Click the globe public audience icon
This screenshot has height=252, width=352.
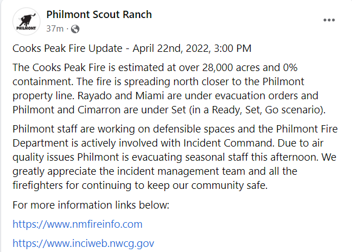(75, 29)
